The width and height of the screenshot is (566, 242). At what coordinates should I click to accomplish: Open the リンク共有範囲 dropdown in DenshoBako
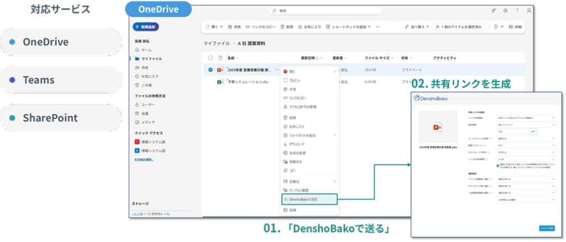(x=526, y=118)
